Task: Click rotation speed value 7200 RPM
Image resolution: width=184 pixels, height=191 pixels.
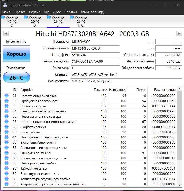Action: [x=169, y=55]
